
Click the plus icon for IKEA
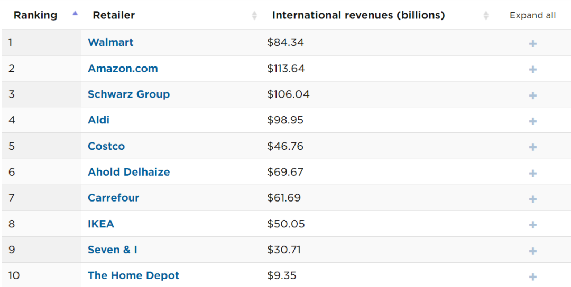pyautogui.click(x=532, y=224)
